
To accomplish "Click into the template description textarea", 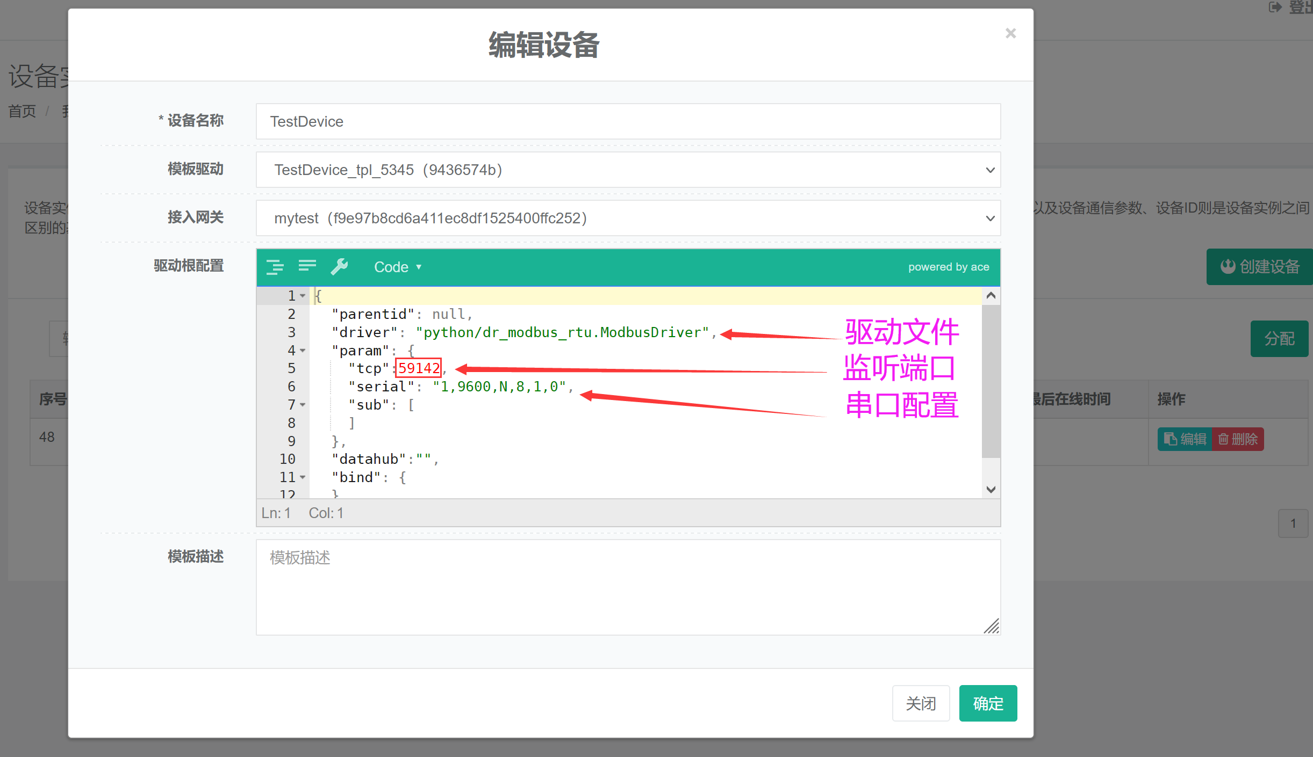I will (x=628, y=587).
